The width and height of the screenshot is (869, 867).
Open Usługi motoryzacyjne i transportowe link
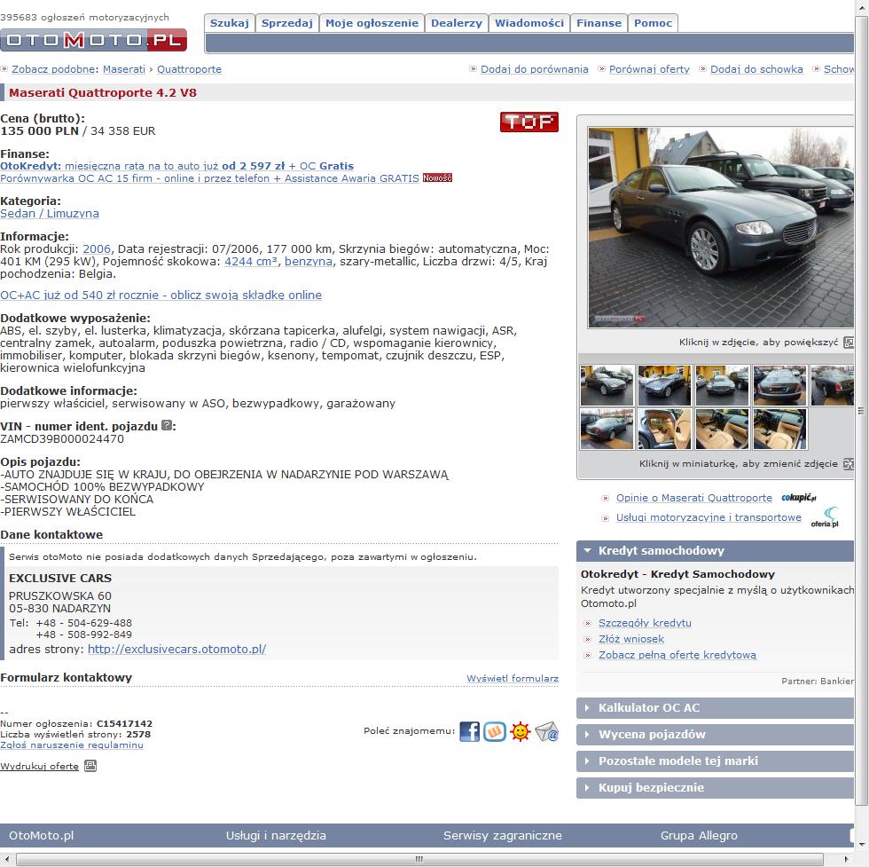pos(709,517)
